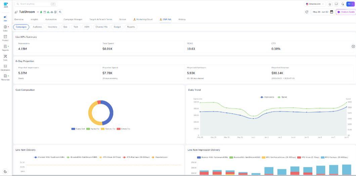The width and height of the screenshot is (356, 176).
Task: Open Tools section in sidebar
Action: [5, 58]
